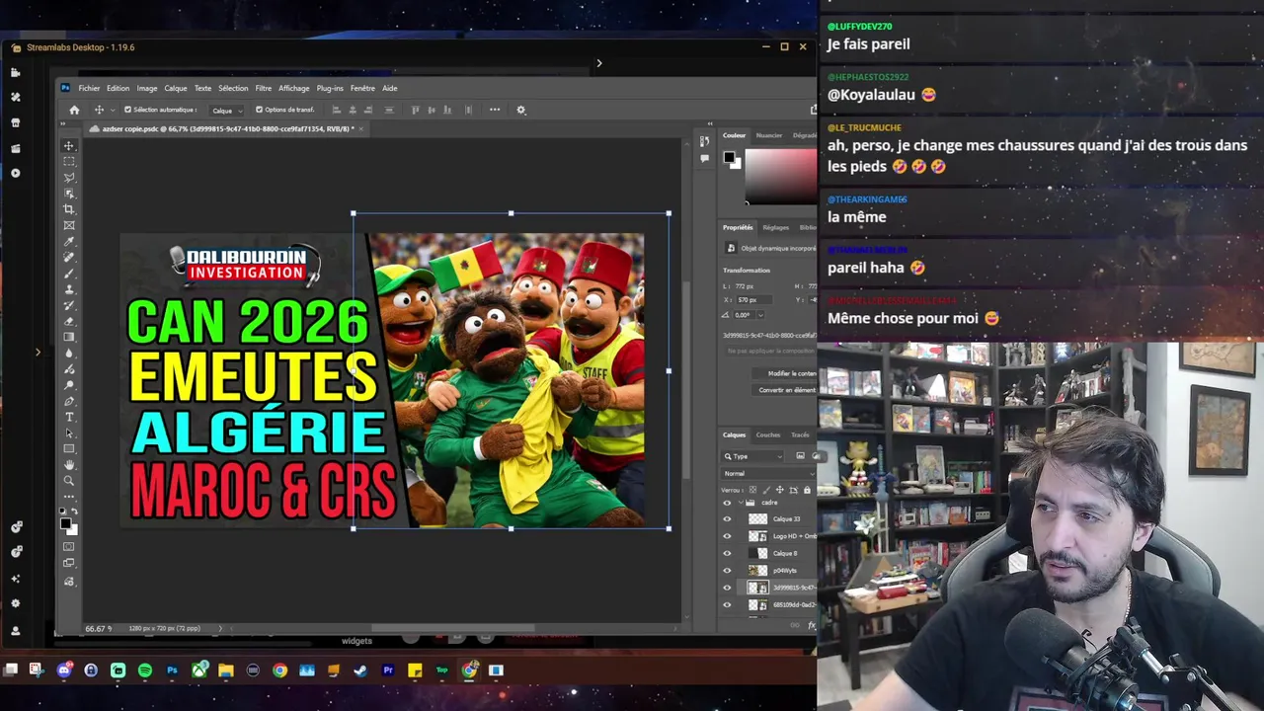Hide the p04Wyts layer

[728, 571]
